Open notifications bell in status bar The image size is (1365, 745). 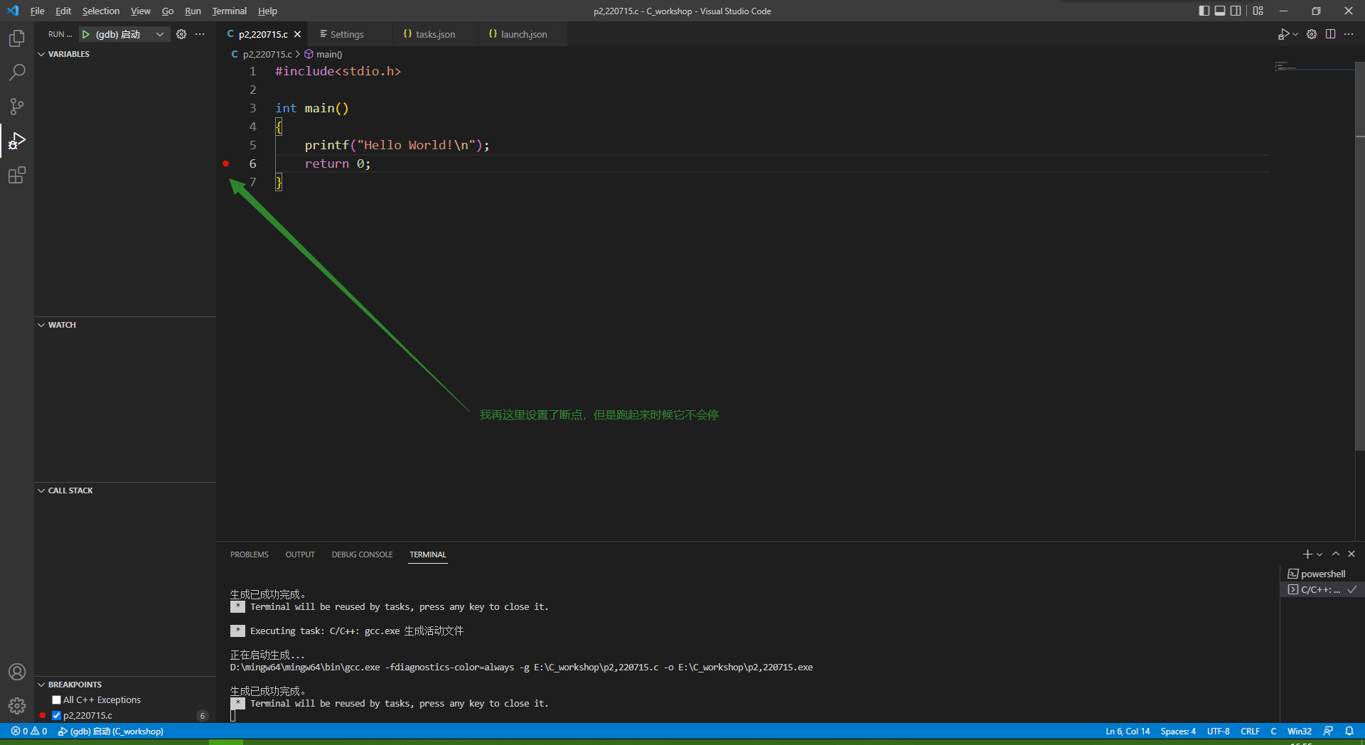[x=1349, y=731]
